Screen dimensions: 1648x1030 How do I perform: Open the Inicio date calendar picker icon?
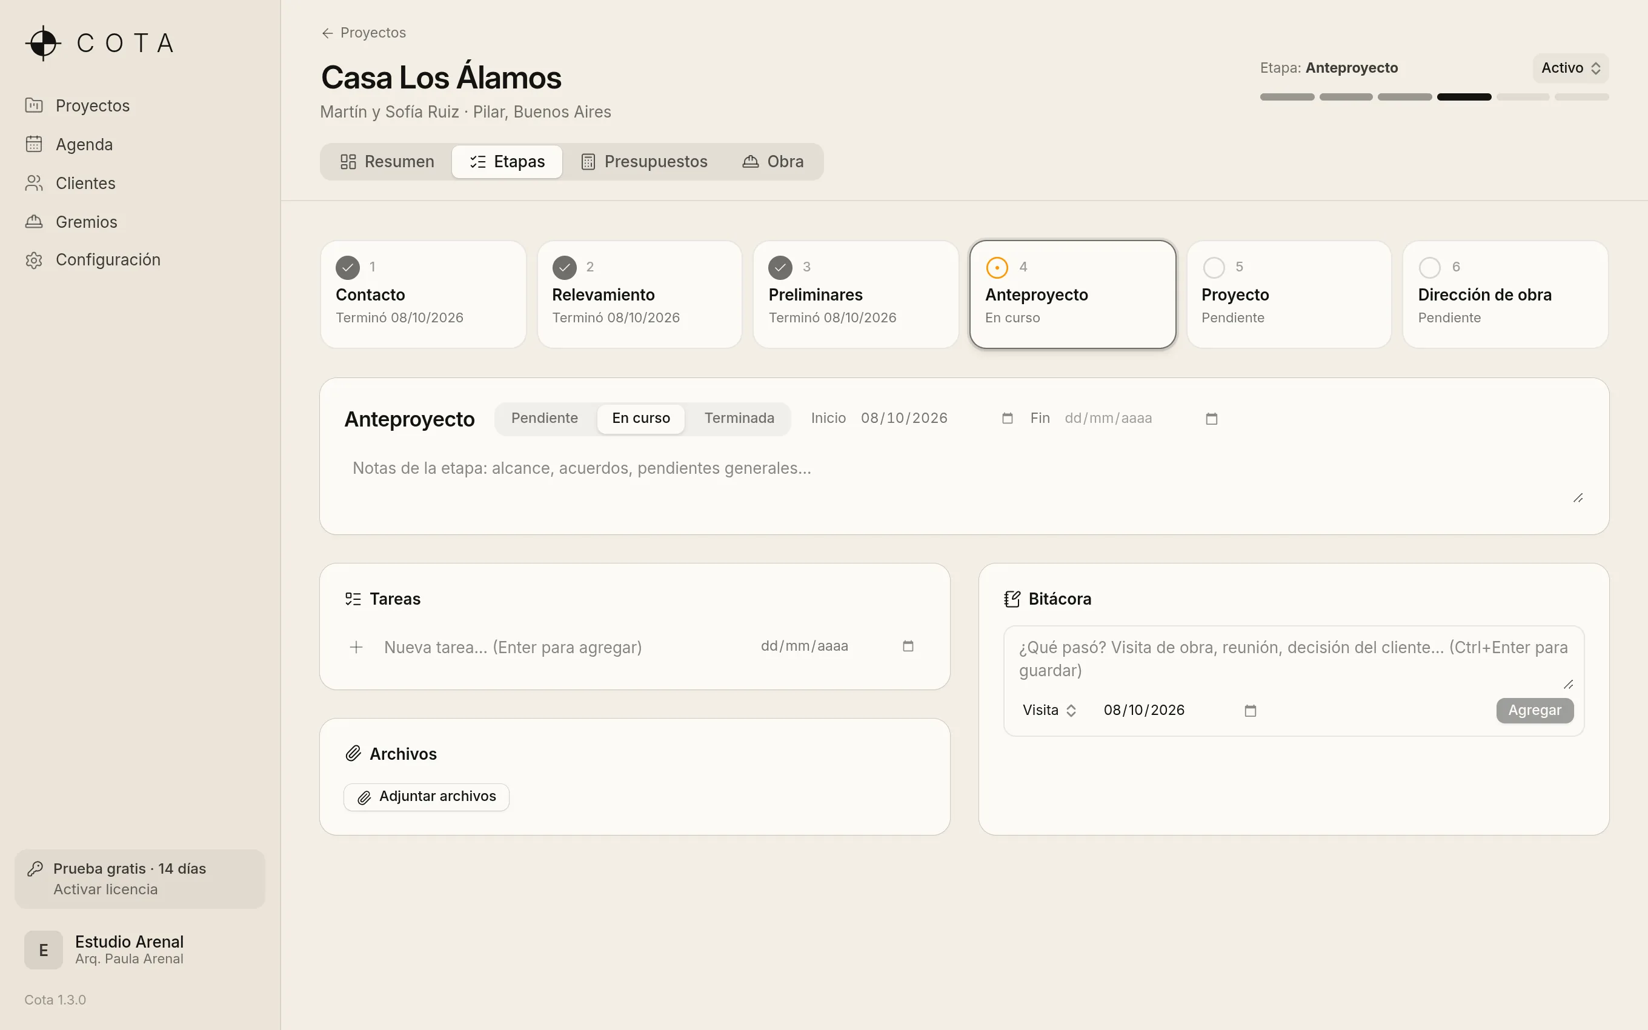pyautogui.click(x=1007, y=418)
